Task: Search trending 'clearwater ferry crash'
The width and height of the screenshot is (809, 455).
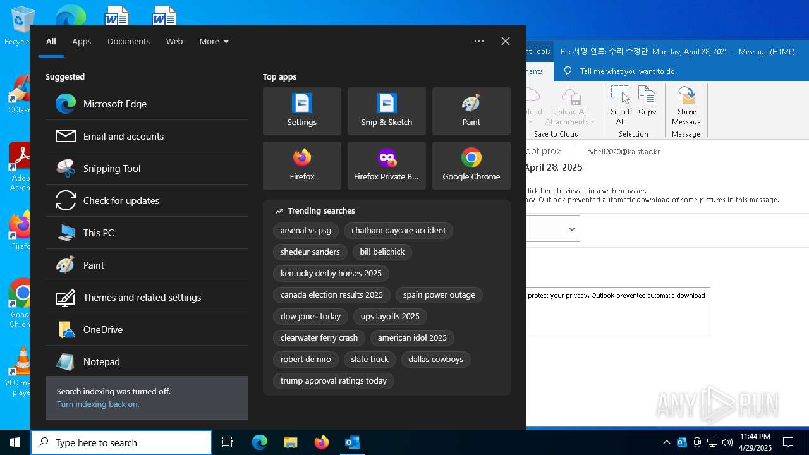Action: coord(319,337)
